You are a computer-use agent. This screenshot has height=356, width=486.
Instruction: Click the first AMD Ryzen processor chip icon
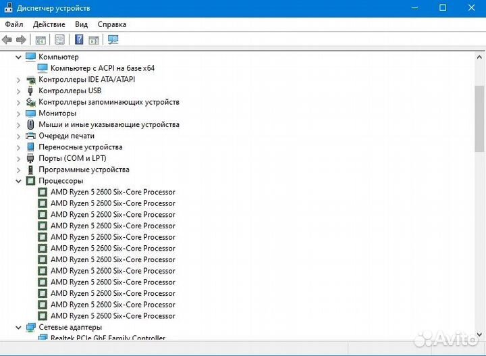tap(43, 193)
